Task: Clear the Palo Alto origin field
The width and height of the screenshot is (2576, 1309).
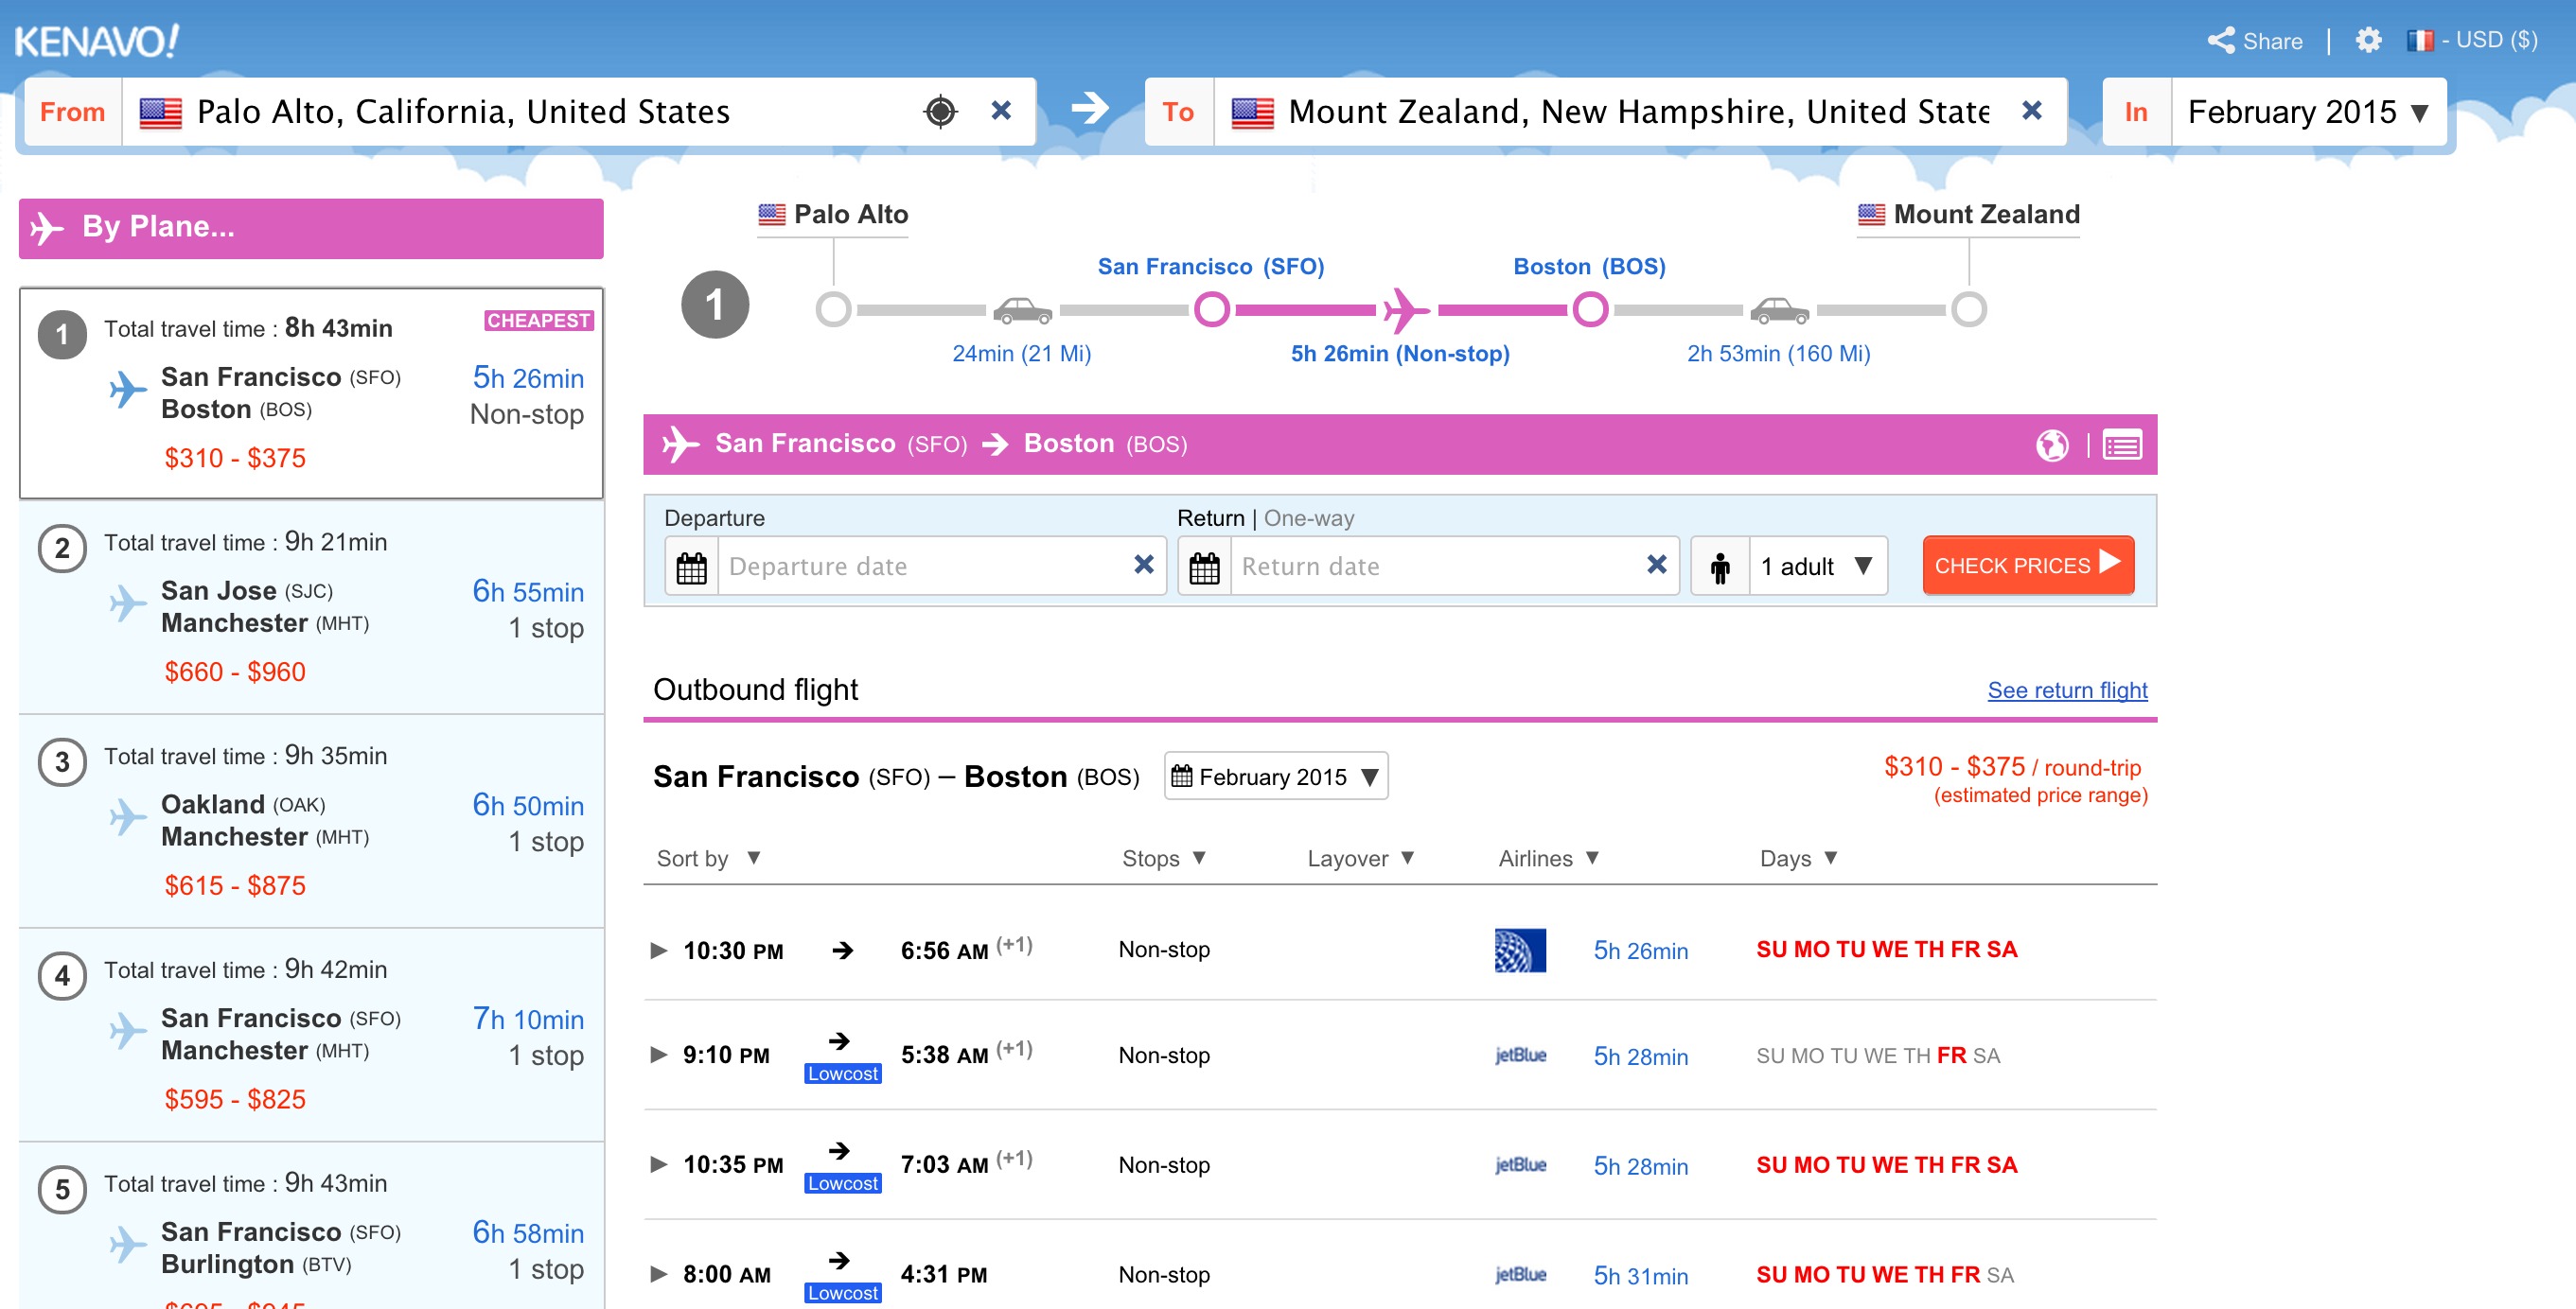Action: coord(1000,111)
